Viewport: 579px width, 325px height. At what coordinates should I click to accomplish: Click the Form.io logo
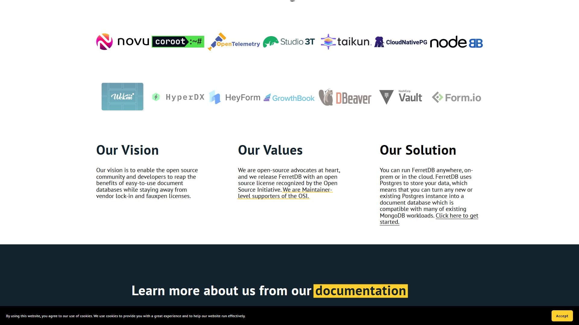[x=456, y=97]
